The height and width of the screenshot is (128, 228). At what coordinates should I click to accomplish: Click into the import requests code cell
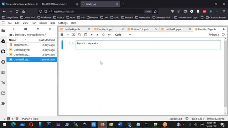(x=148, y=45)
